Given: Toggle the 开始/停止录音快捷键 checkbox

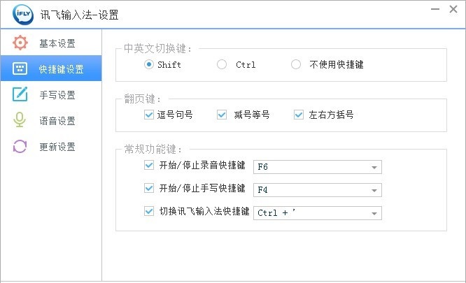Looking at the screenshot, I should (148, 166).
